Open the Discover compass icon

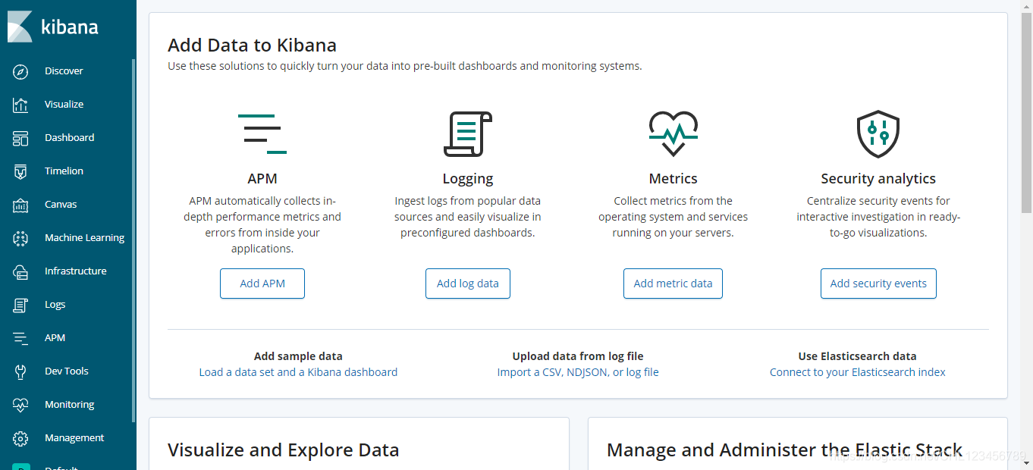pos(20,71)
